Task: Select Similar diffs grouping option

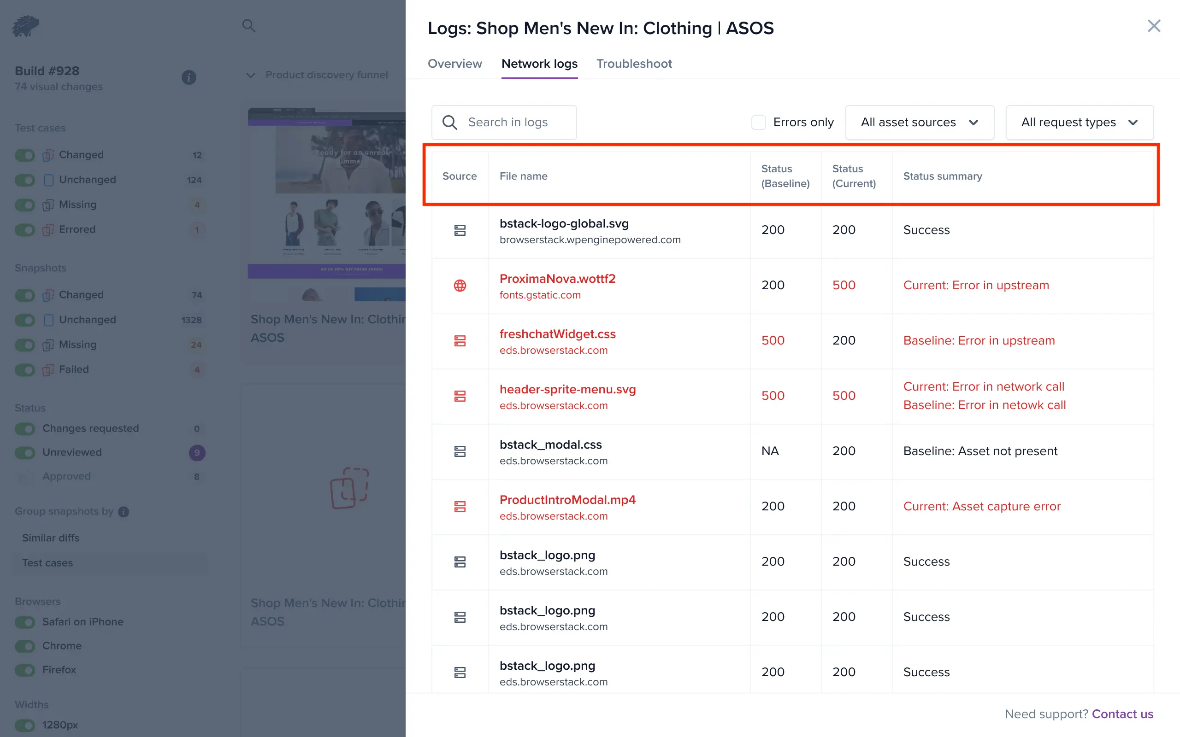Action: tap(51, 538)
